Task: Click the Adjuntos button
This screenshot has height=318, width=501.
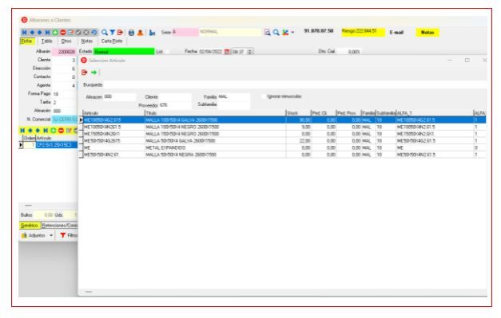Action: 34,235
